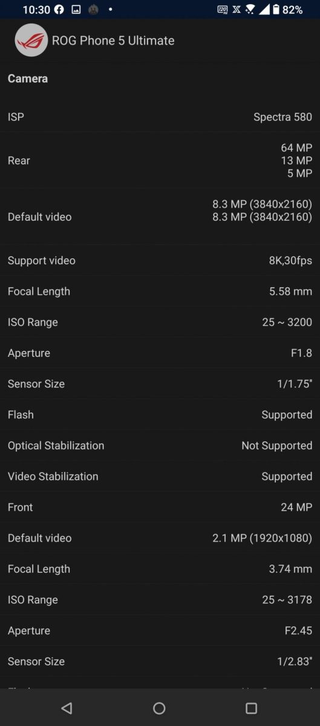The image size is (320, 726).
Task: Tap the Android back navigation button
Action: tap(67, 708)
